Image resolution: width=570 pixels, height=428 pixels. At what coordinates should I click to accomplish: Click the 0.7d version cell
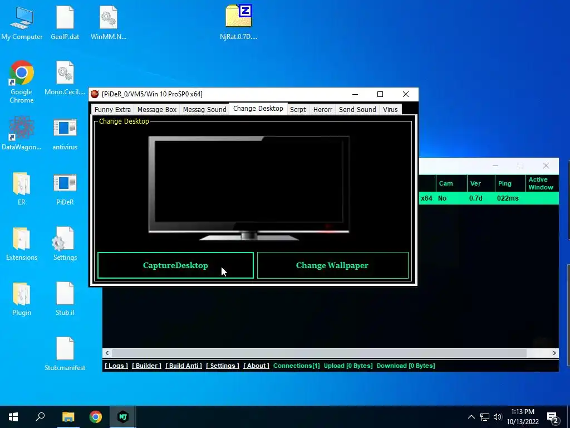pyautogui.click(x=475, y=198)
